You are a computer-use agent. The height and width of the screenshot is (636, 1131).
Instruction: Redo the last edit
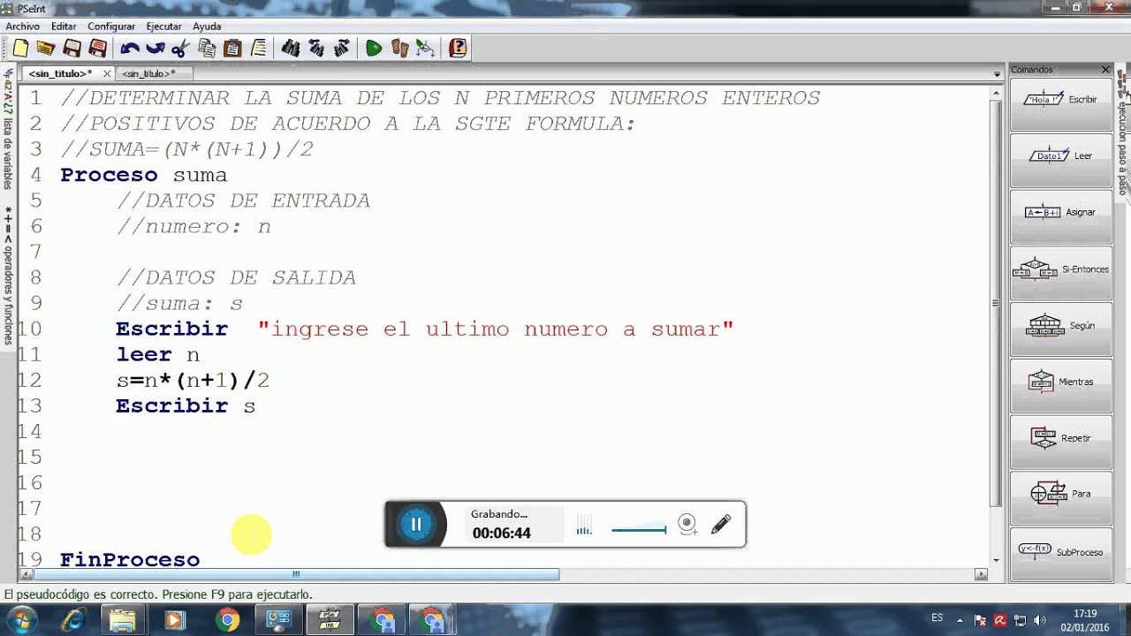click(156, 48)
